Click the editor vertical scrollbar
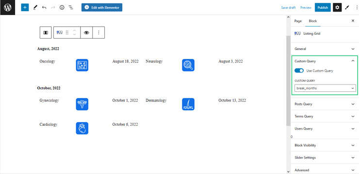Viewport: 359px width, 174px height. point(288,80)
